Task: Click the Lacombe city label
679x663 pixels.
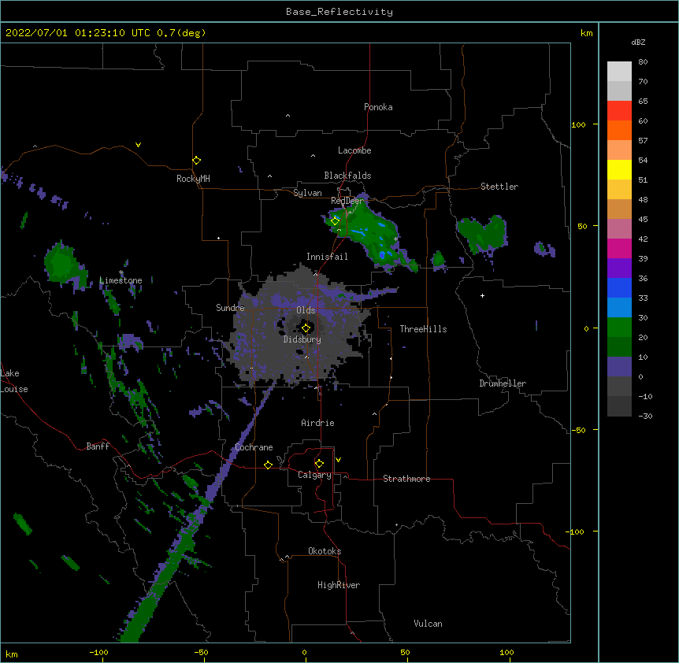Action: 354,150
